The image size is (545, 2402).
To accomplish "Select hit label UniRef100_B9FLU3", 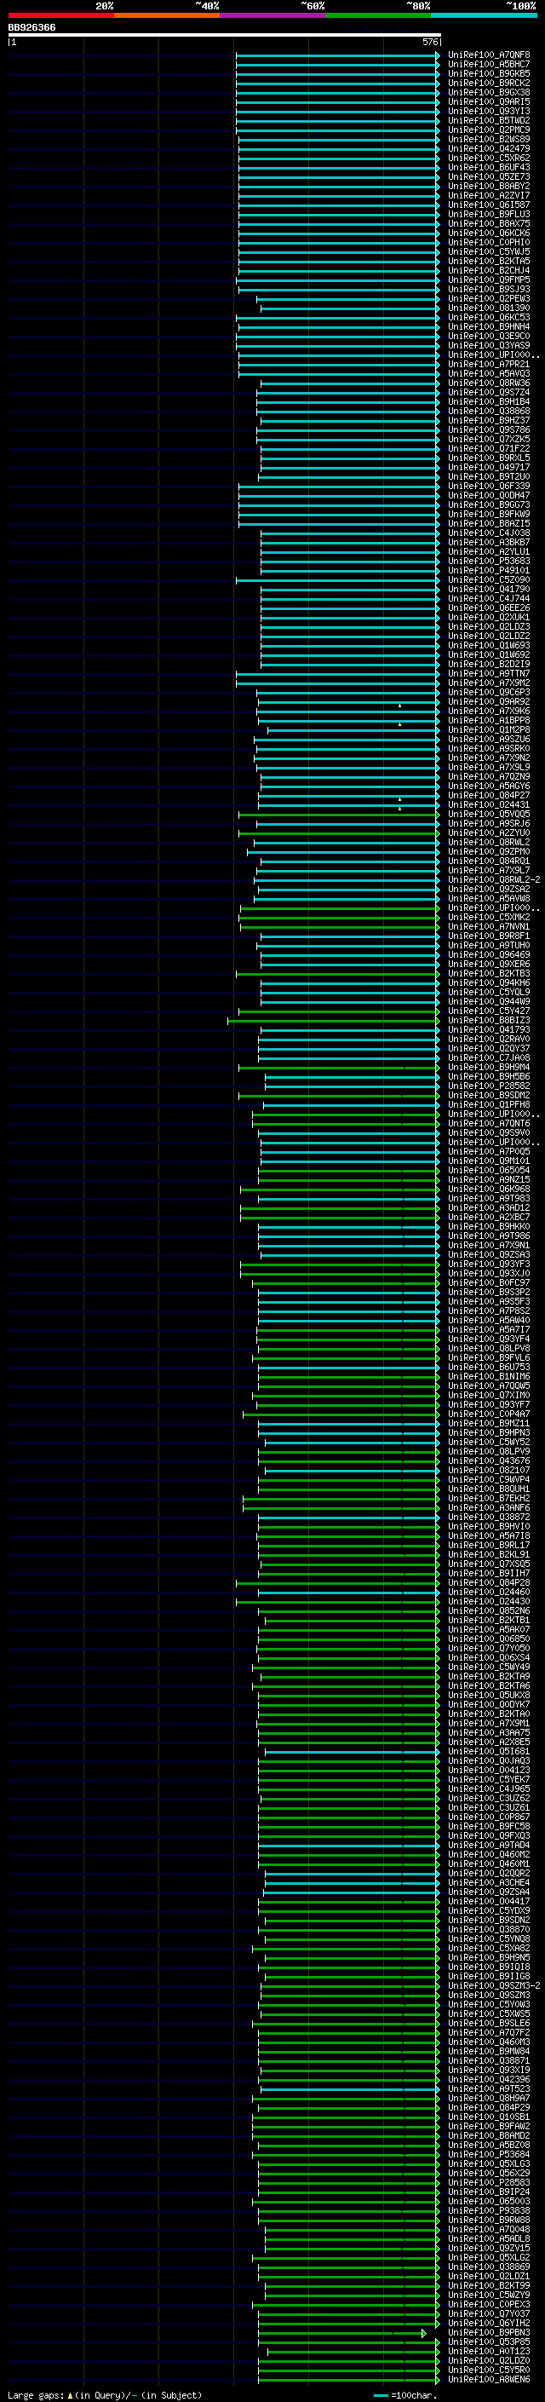I will coord(488,215).
